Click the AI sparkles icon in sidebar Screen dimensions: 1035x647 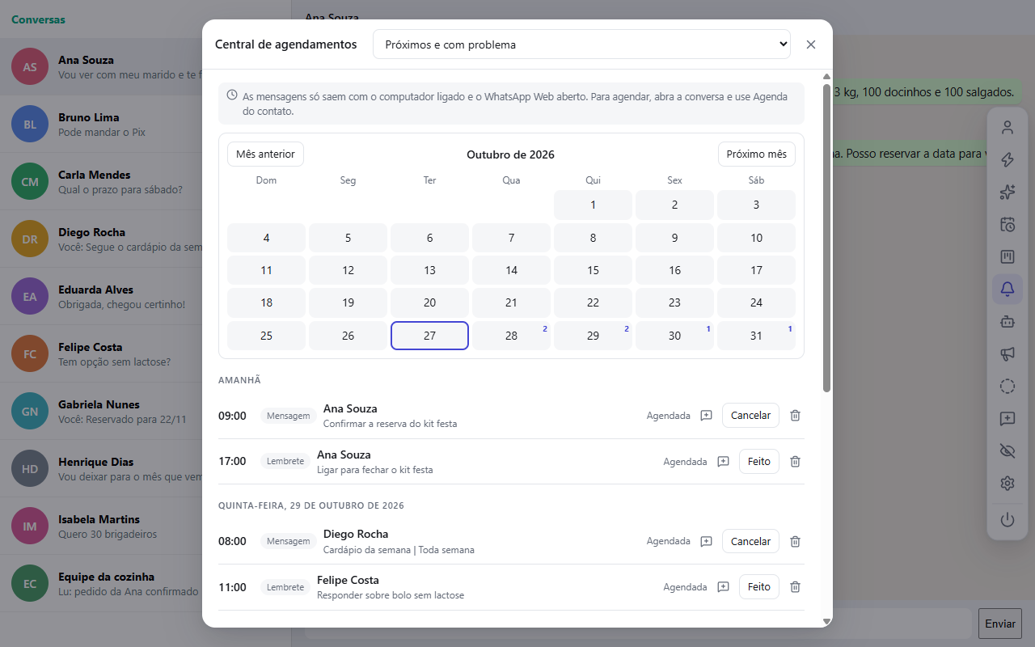(1007, 192)
